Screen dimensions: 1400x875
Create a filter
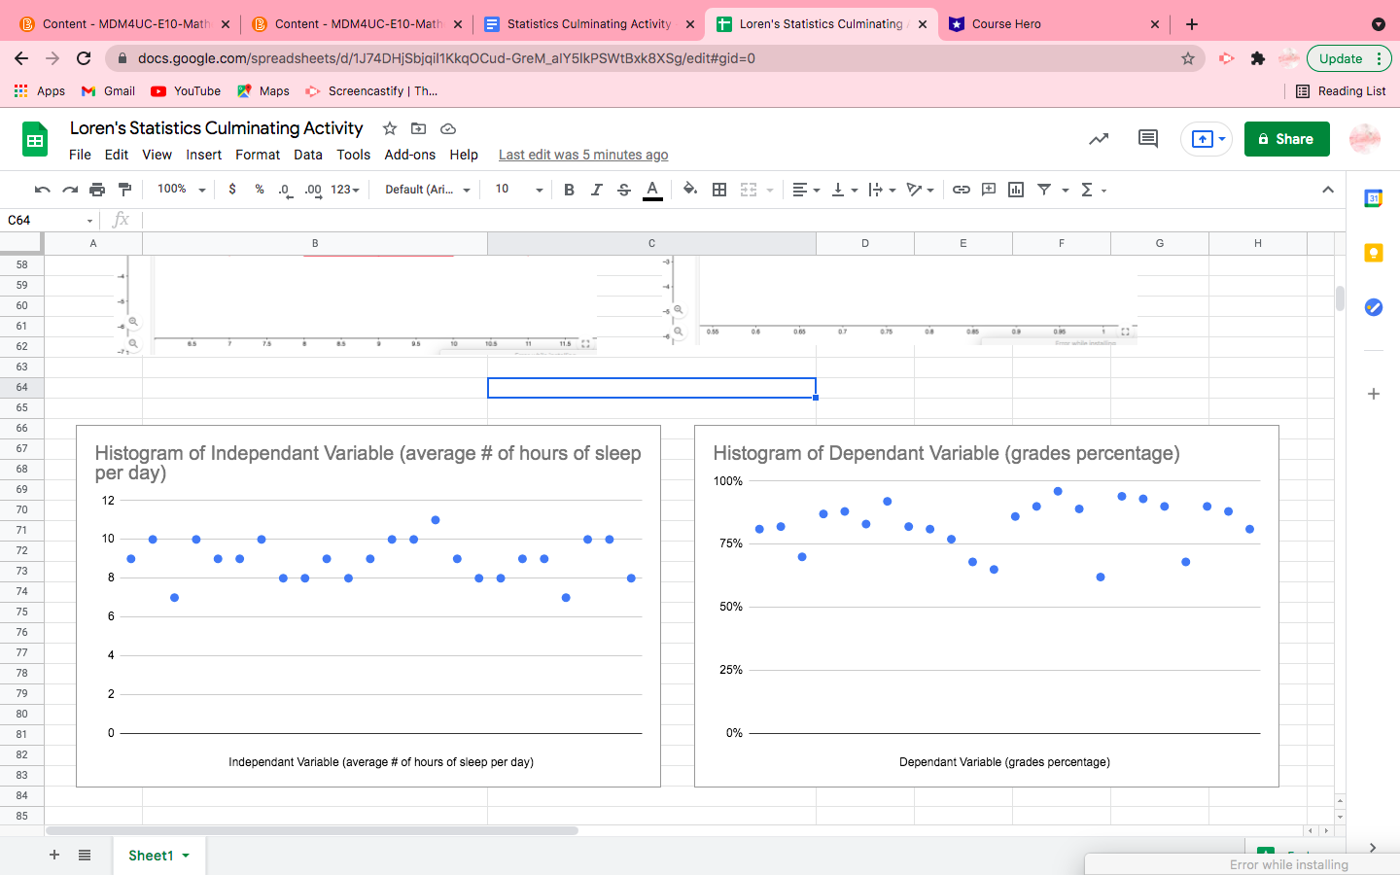(1042, 189)
